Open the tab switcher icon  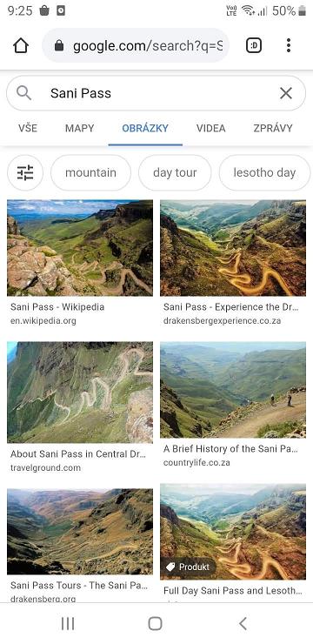pos(254,45)
